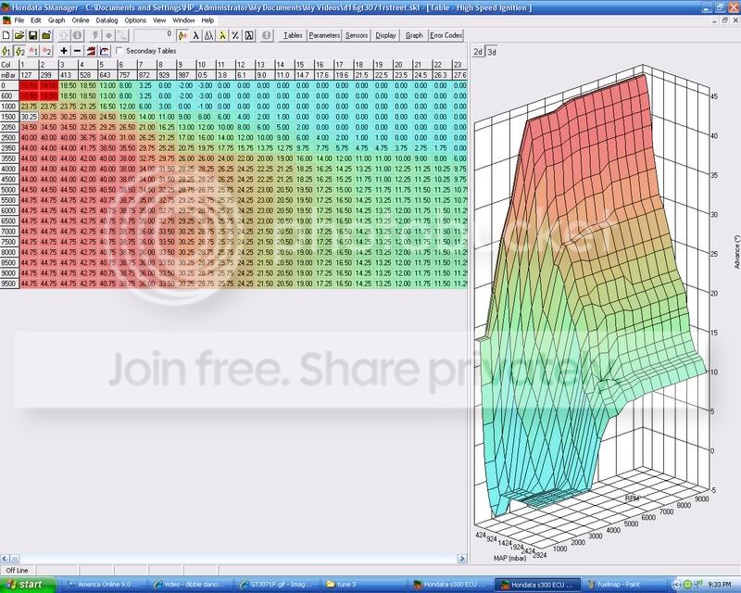The width and height of the screenshot is (741, 593).
Task: Click the lightning bolt toolbar icon
Action: pos(95,35)
